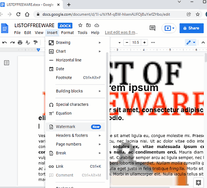Expand the Page numbers submenu
Viewport: 207px width, 188px height.
75,144
